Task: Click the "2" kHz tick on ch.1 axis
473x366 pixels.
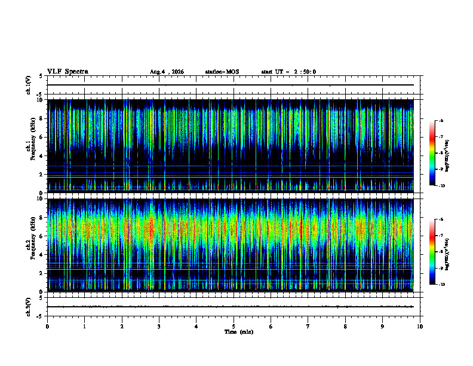Action: click(x=41, y=175)
